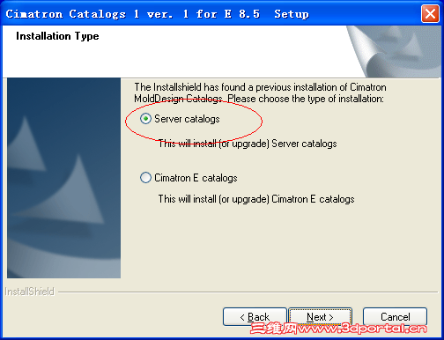
Task: Click the divider line beside InstallShield
Action: (248, 292)
